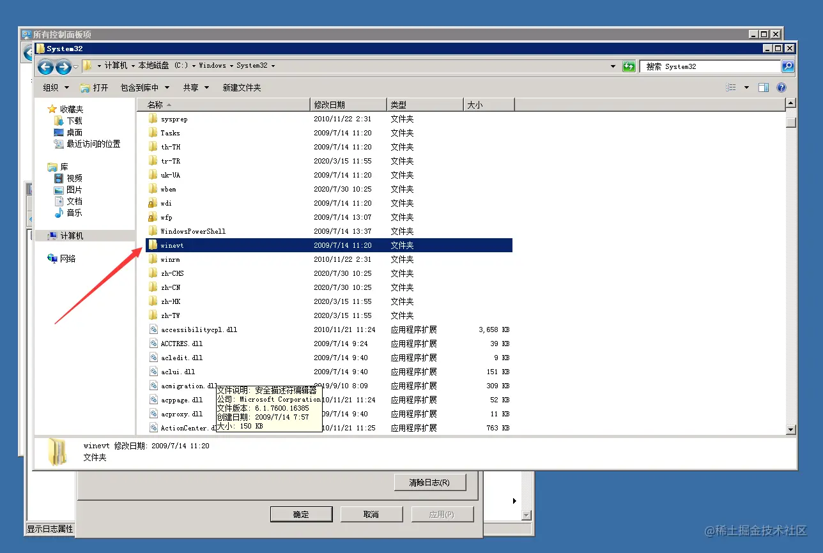Click the wfp folder icon
The height and width of the screenshot is (553, 823).
[153, 217]
